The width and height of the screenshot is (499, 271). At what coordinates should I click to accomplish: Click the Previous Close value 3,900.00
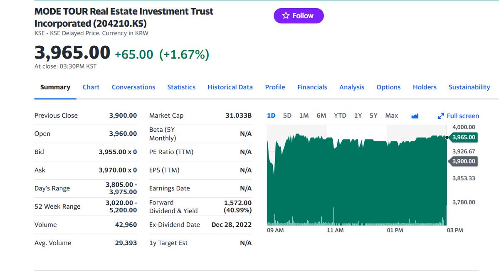coord(123,116)
